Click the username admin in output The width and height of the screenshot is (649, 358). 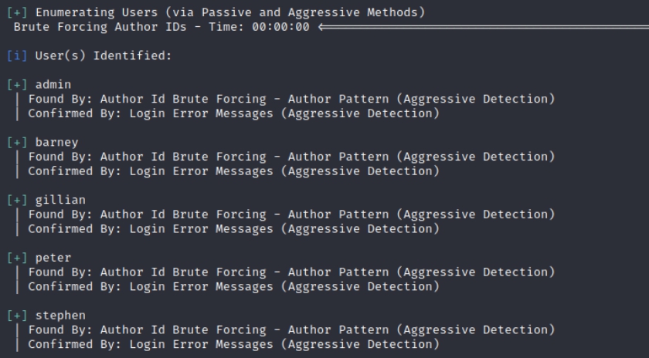[53, 85]
